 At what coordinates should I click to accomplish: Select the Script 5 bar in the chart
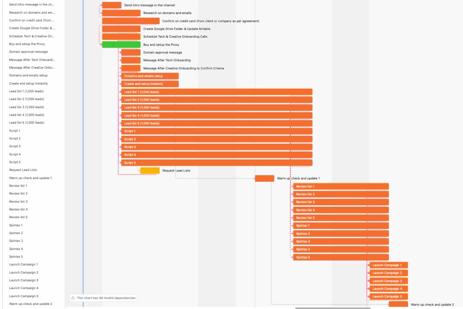(x=217, y=163)
